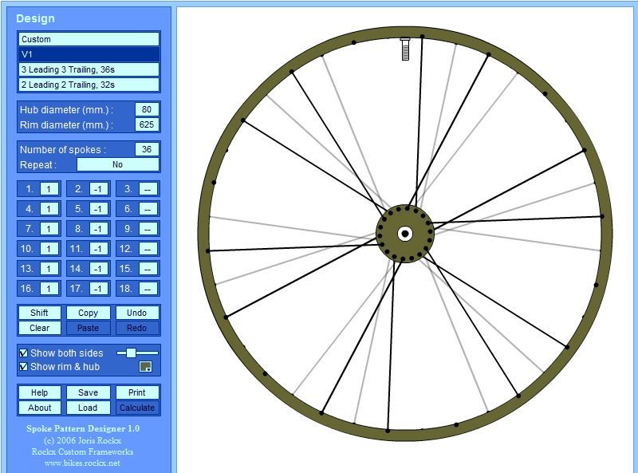Click the rim and hub color icon
638x473 pixels.
click(x=145, y=367)
